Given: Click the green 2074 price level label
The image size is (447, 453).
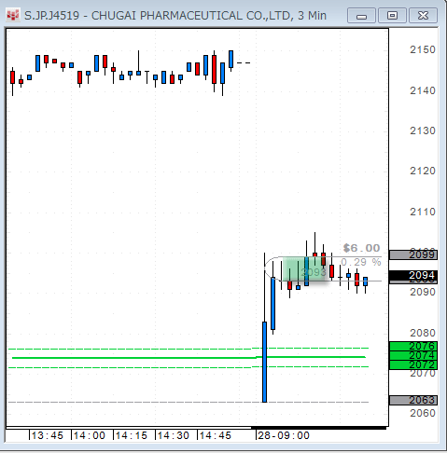Looking at the screenshot, I should 413,355.
